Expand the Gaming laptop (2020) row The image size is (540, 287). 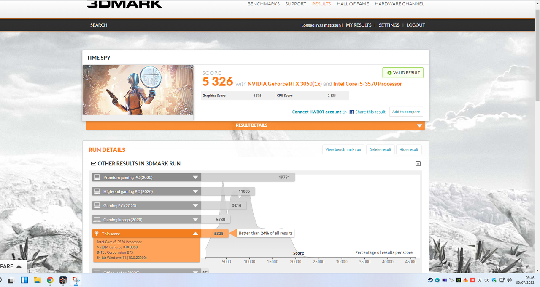[x=195, y=220]
